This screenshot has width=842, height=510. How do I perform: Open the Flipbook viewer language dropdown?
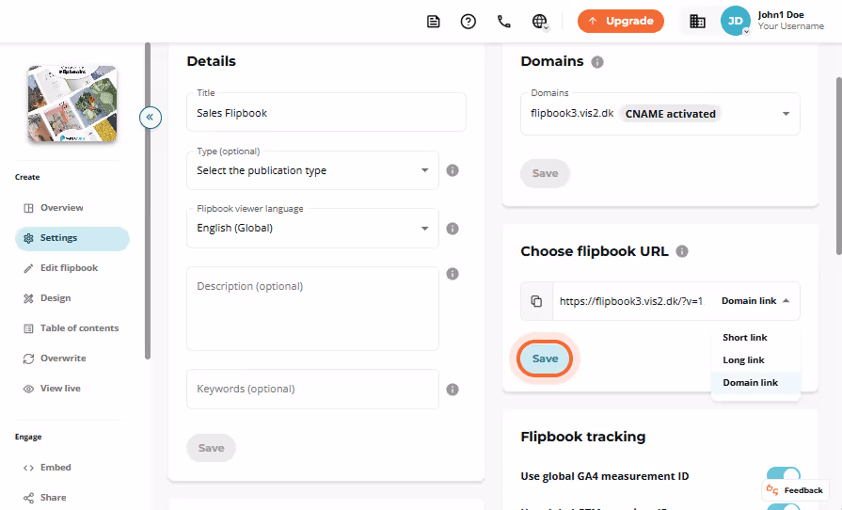312,228
